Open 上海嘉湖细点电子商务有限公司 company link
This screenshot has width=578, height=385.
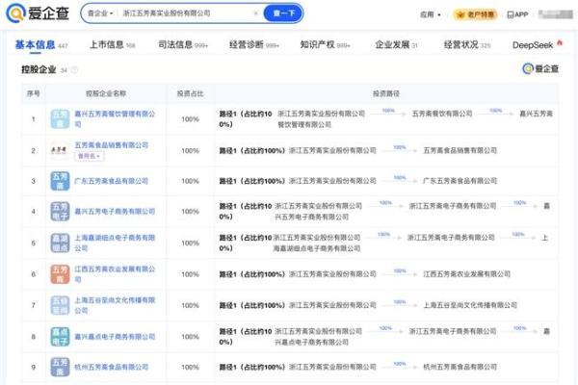click(115, 243)
